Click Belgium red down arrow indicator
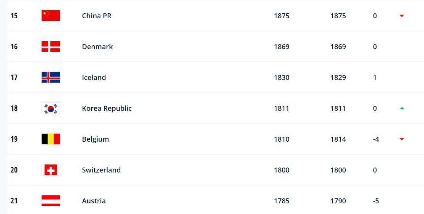This screenshot has width=424, height=214. tap(402, 139)
